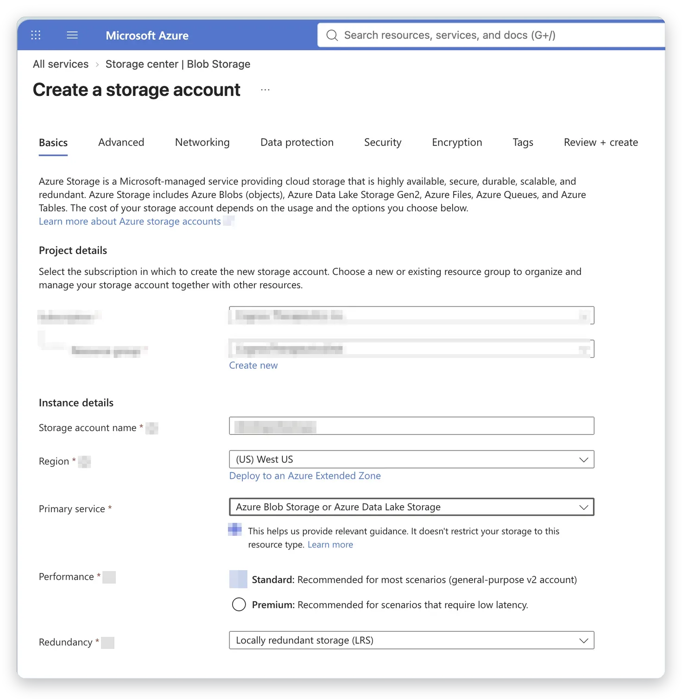Open the Data protection tab
The height and width of the screenshot is (699, 682).
[297, 142]
